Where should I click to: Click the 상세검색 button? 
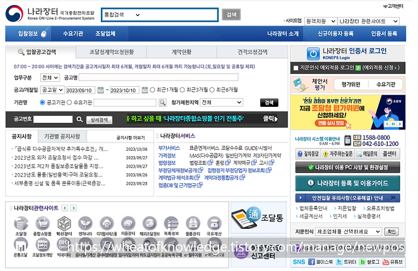[99, 120]
